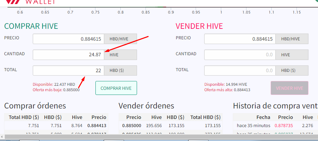Image resolution: width=318 pixels, height=141 pixels.
Task: Click Disponible 22.437 HBD balance link
Action: [x=54, y=84]
